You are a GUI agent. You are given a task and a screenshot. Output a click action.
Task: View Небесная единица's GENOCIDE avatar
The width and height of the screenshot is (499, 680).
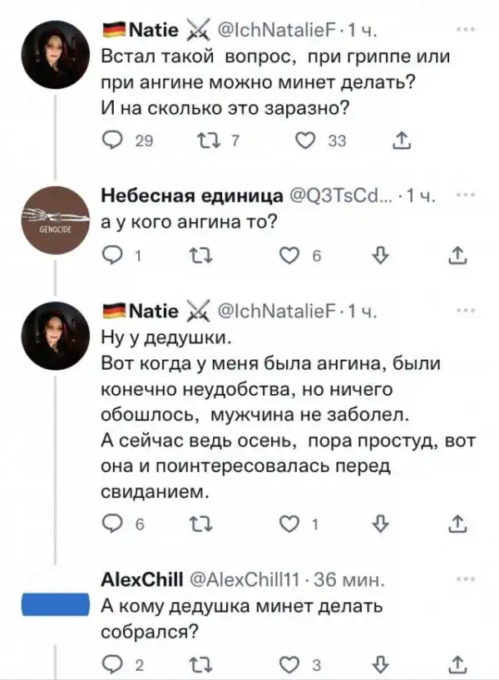[x=55, y=220]
